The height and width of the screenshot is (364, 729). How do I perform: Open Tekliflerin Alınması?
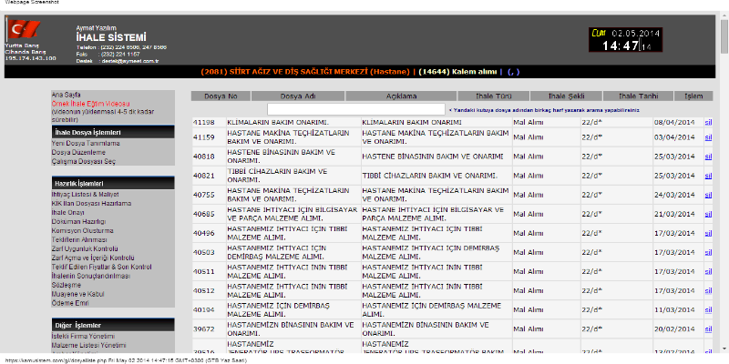point(79,239)
